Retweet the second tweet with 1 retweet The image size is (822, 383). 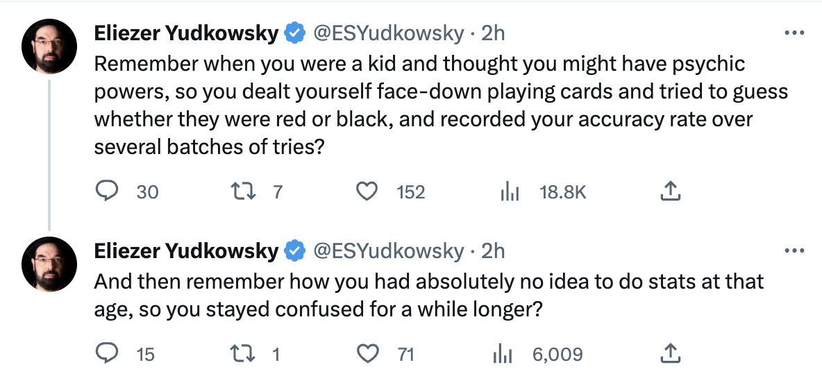tap(244, 354)
